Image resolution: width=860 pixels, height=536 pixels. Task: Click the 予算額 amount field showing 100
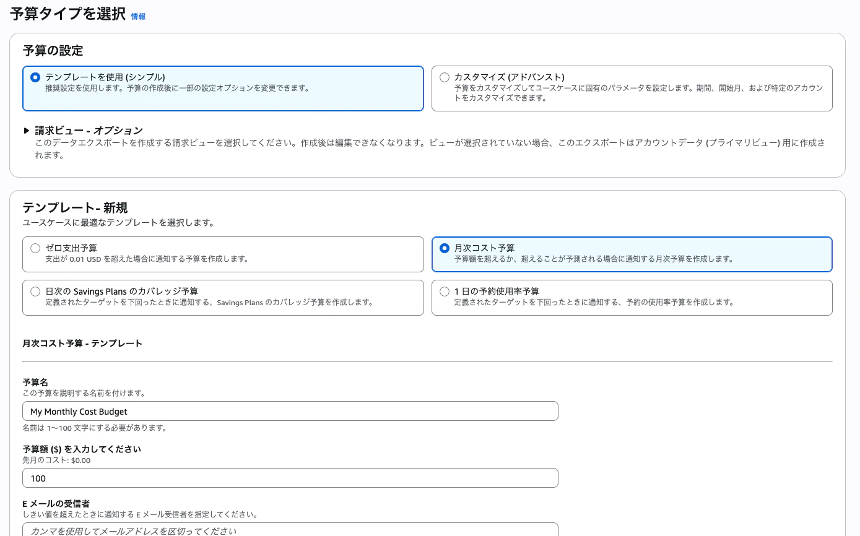(x=290, y=477)
